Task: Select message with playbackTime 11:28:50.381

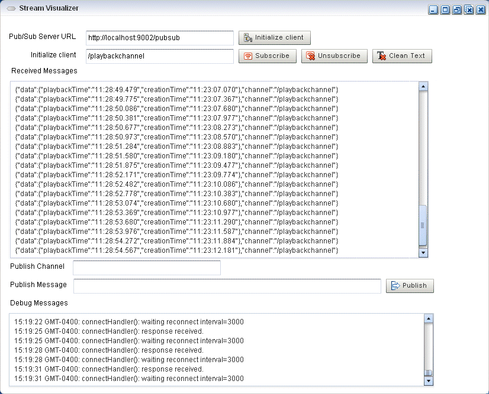Action: point(176,118)
